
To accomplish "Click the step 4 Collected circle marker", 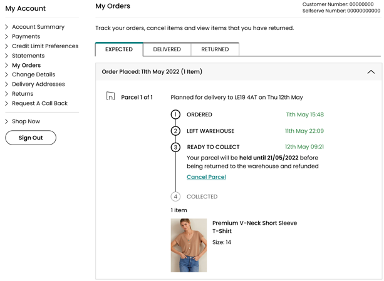I will (175, 197).
